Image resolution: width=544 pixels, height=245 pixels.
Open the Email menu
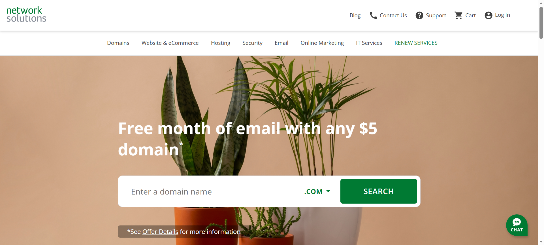[281, 43]
